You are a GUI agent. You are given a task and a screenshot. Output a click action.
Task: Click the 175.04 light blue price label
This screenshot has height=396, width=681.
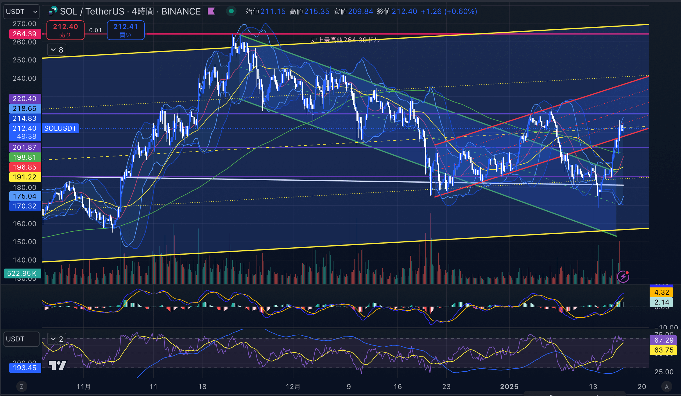25,196
